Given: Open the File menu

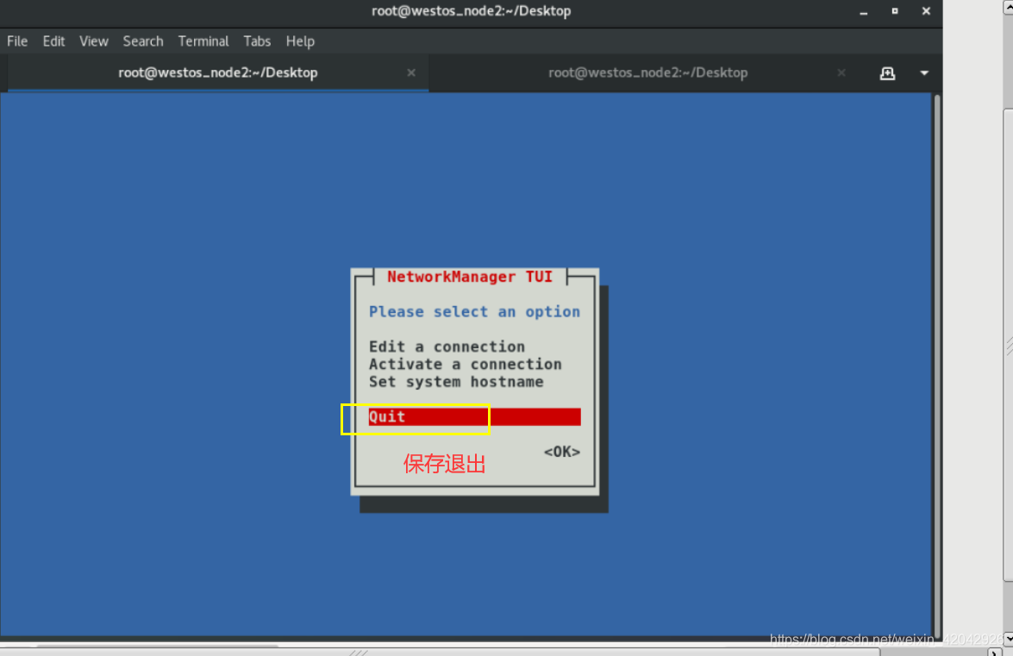Looking at the screenshot, I should click(x=17, y=41).
